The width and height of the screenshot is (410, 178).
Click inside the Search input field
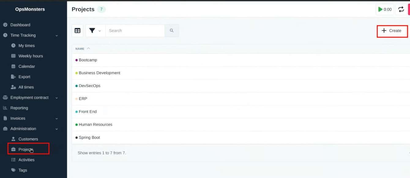coord(135,31)
